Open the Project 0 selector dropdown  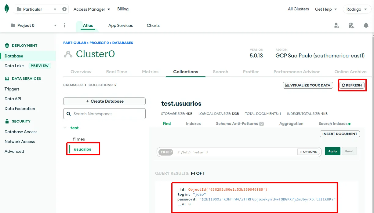tap(34, 25)
